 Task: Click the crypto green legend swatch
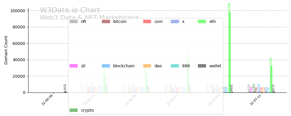(74, 110)
